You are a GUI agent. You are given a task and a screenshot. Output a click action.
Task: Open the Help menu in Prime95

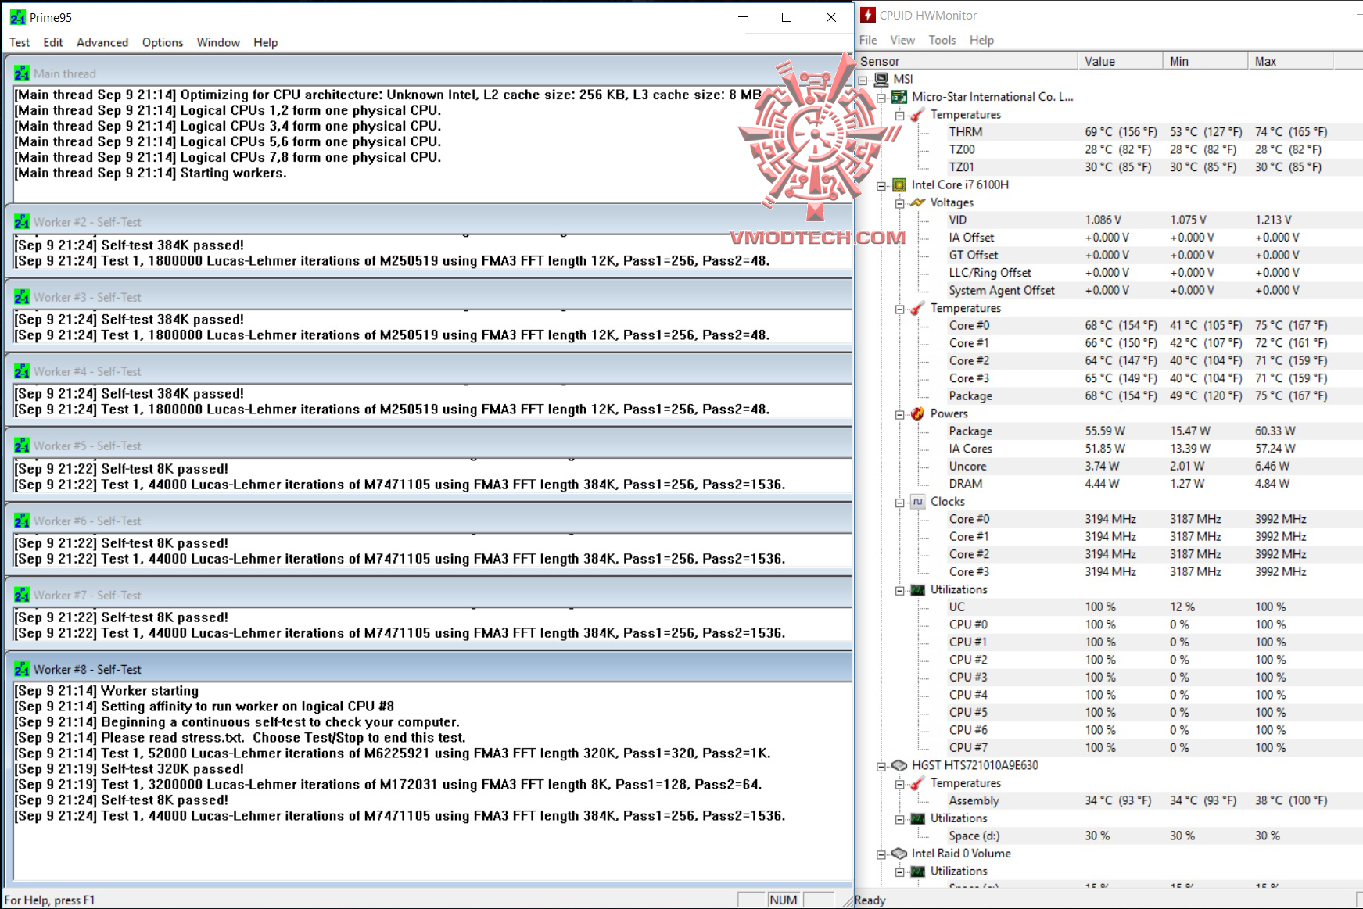[x=266, y=42]
